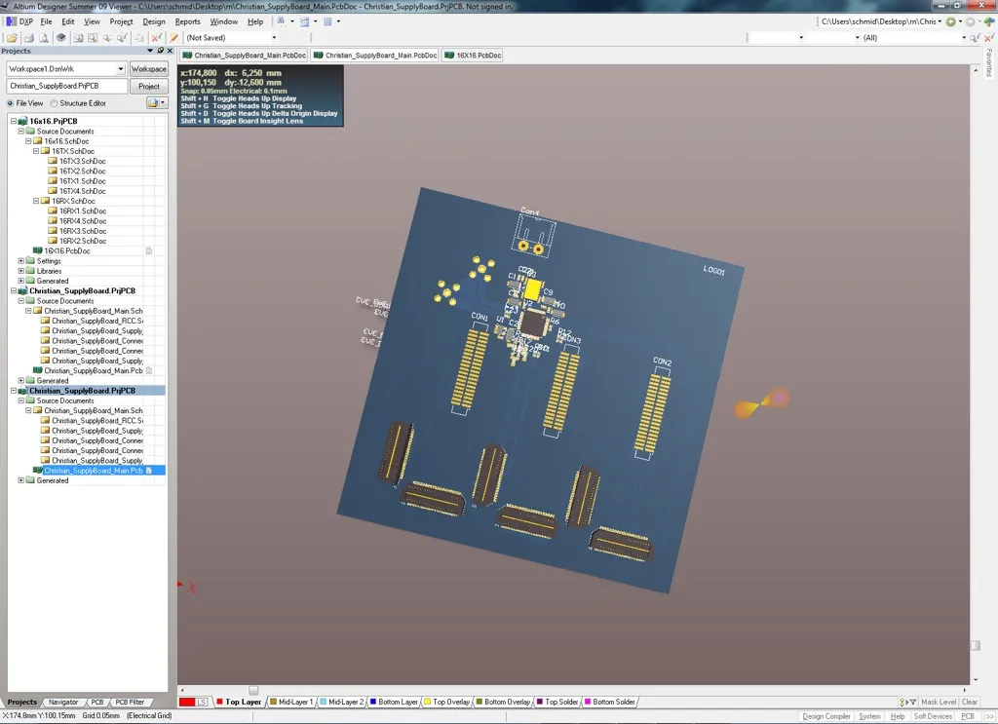998x724 pixels.
Task: Click the 3D layer stack toolbar icon
Action: point(61,38)
